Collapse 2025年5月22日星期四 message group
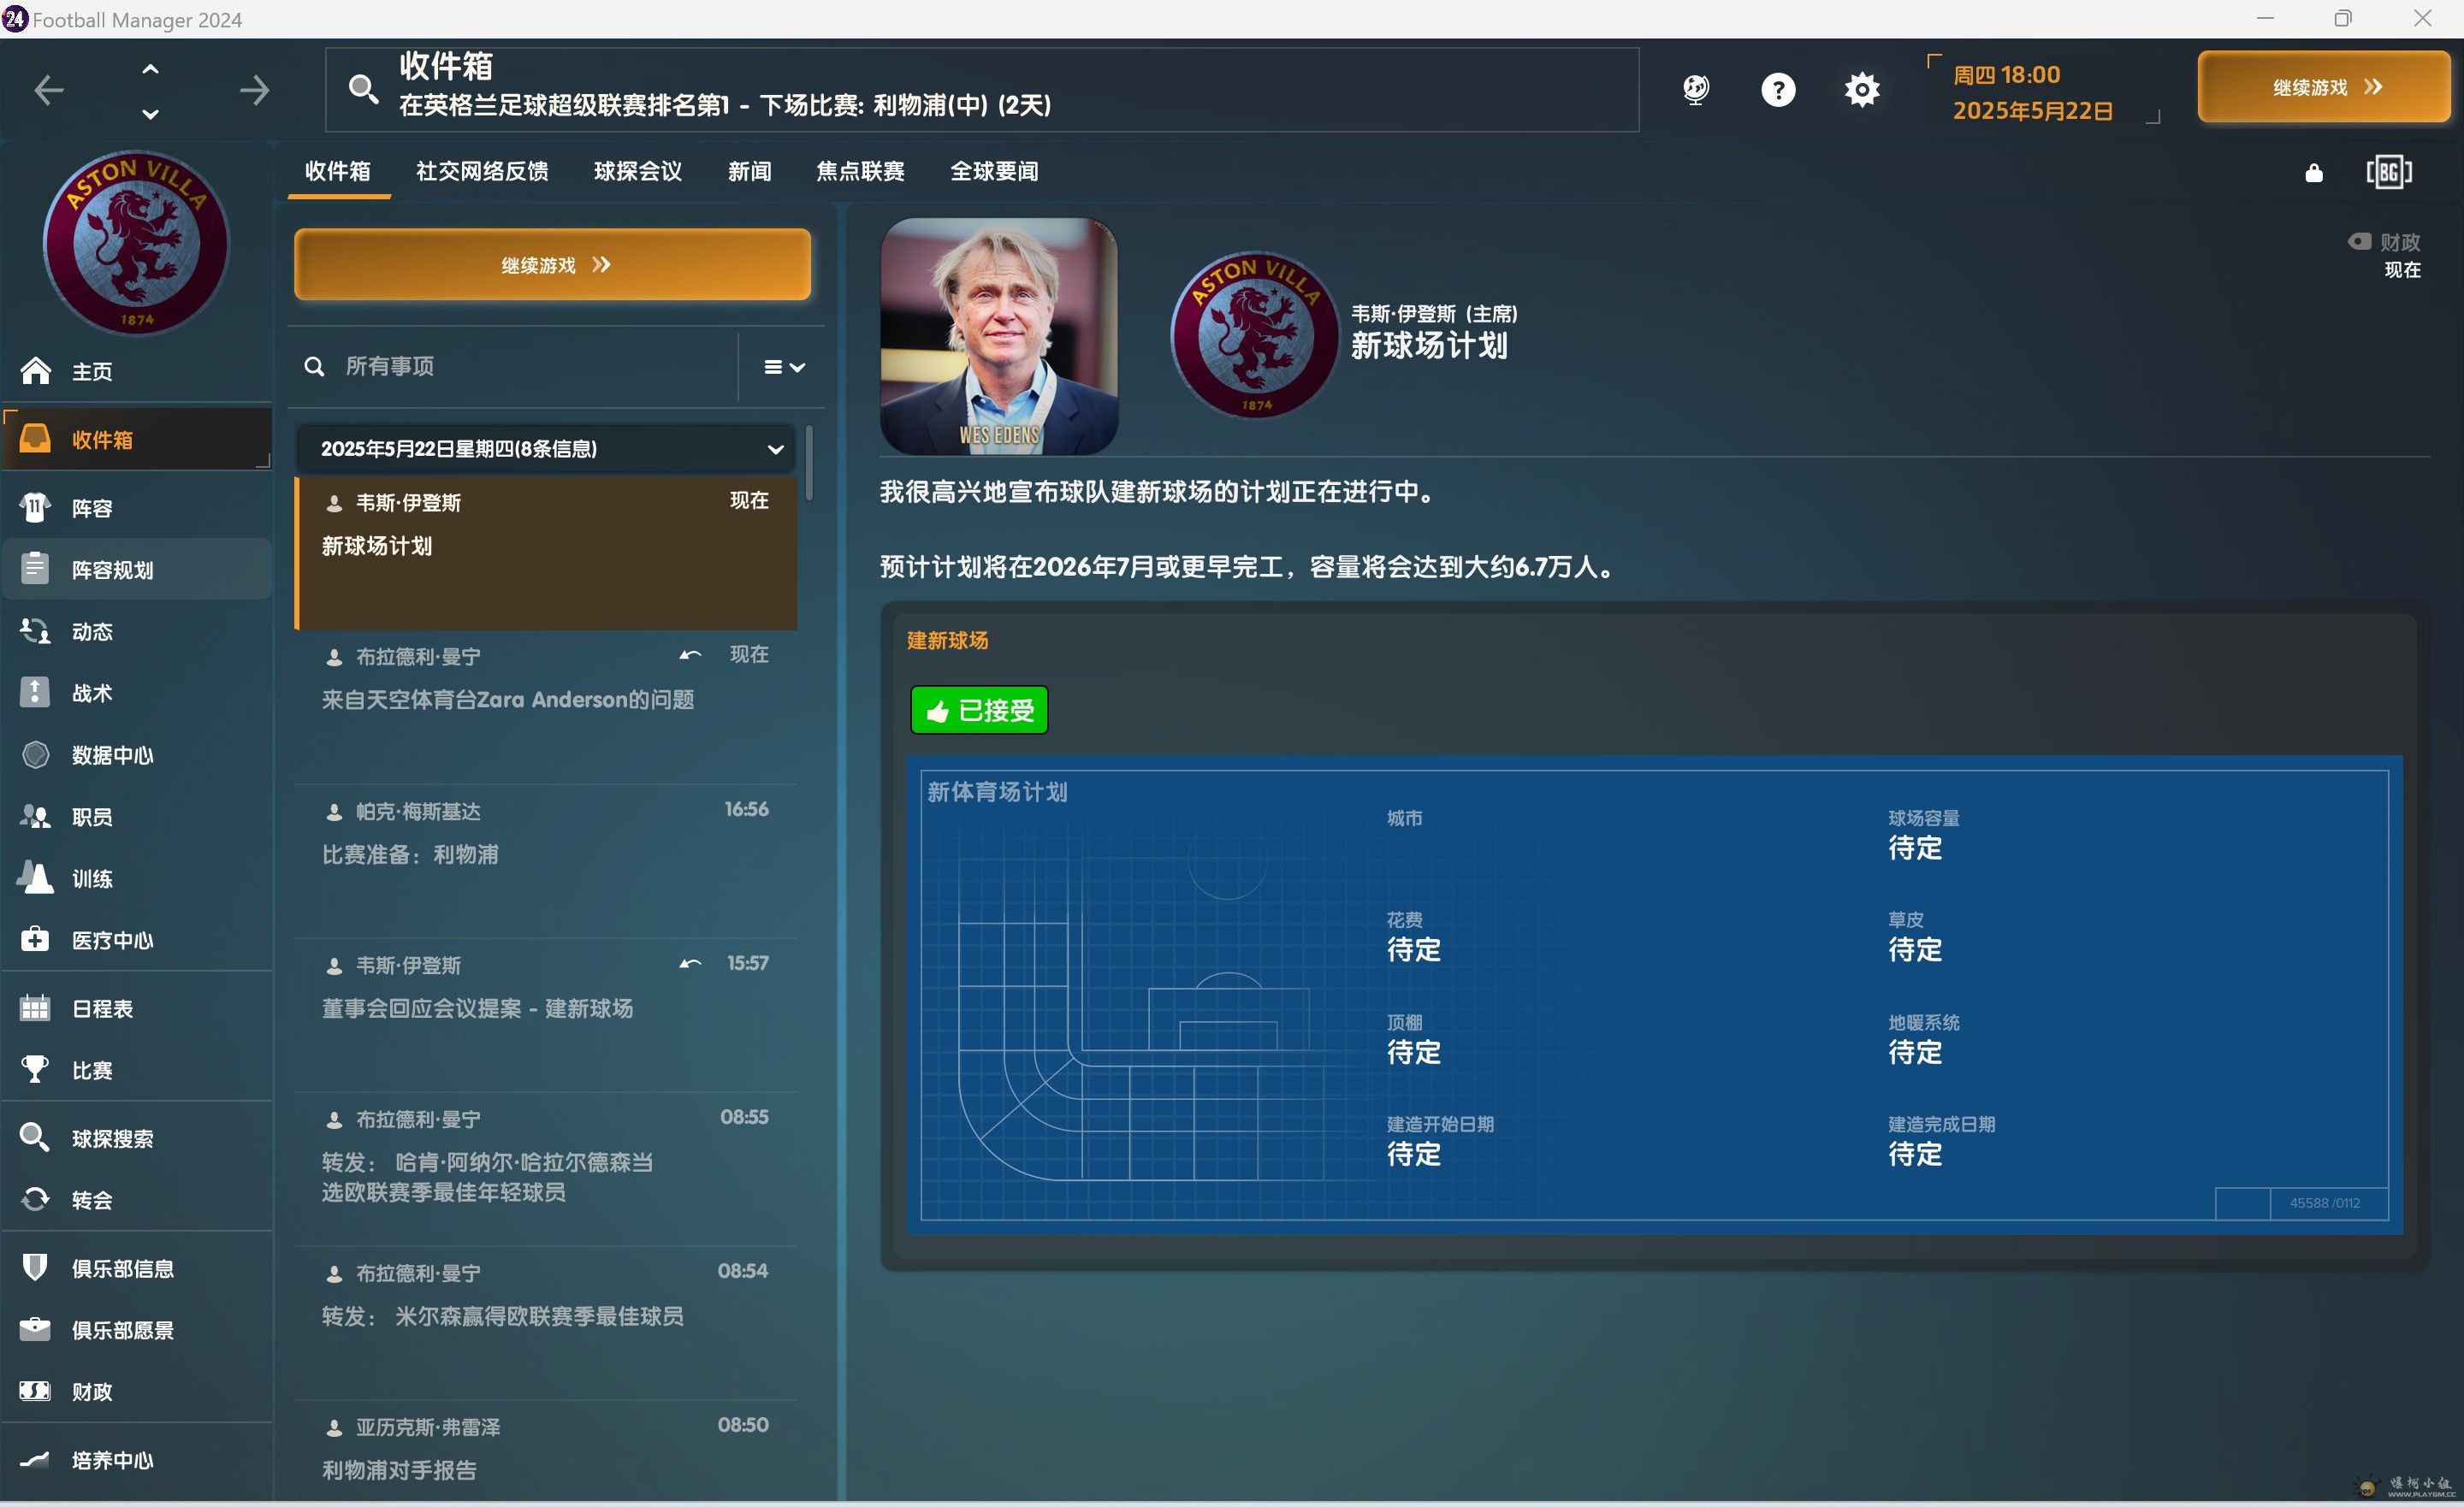Screen dimensions: 2464x1507 [x=545, y=449]
